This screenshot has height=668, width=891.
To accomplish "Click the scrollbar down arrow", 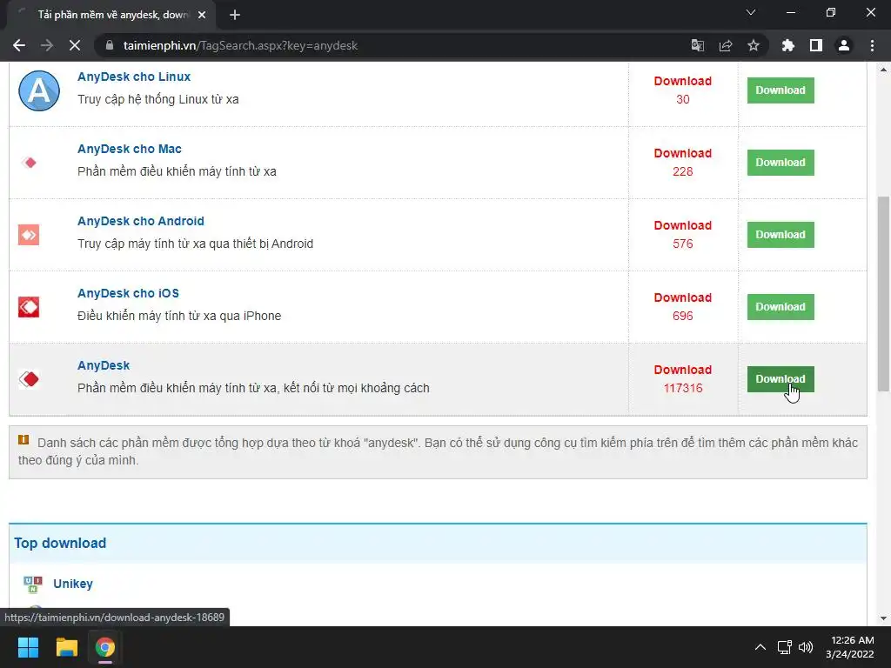I will (x=883, y=618).
